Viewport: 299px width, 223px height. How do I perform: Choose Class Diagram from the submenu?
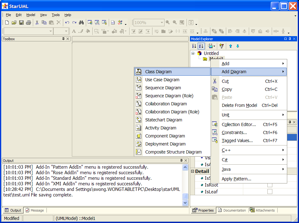click(172, 72)
